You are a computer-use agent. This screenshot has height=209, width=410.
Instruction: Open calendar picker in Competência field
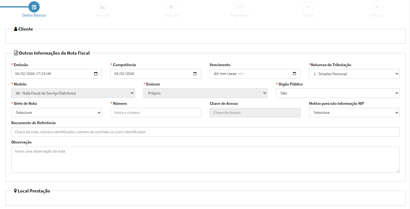[x=195, y=74]
